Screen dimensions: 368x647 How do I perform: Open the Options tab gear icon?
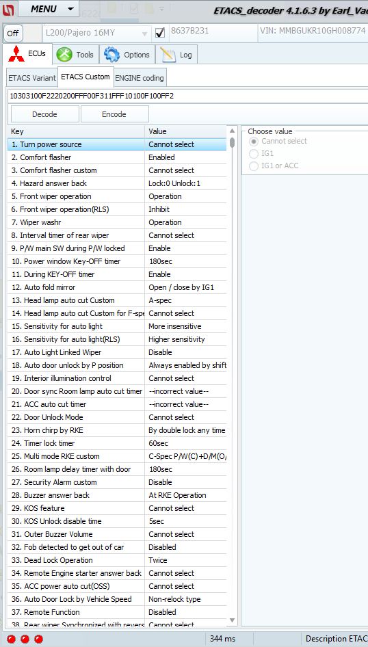(x=111, y=55)
